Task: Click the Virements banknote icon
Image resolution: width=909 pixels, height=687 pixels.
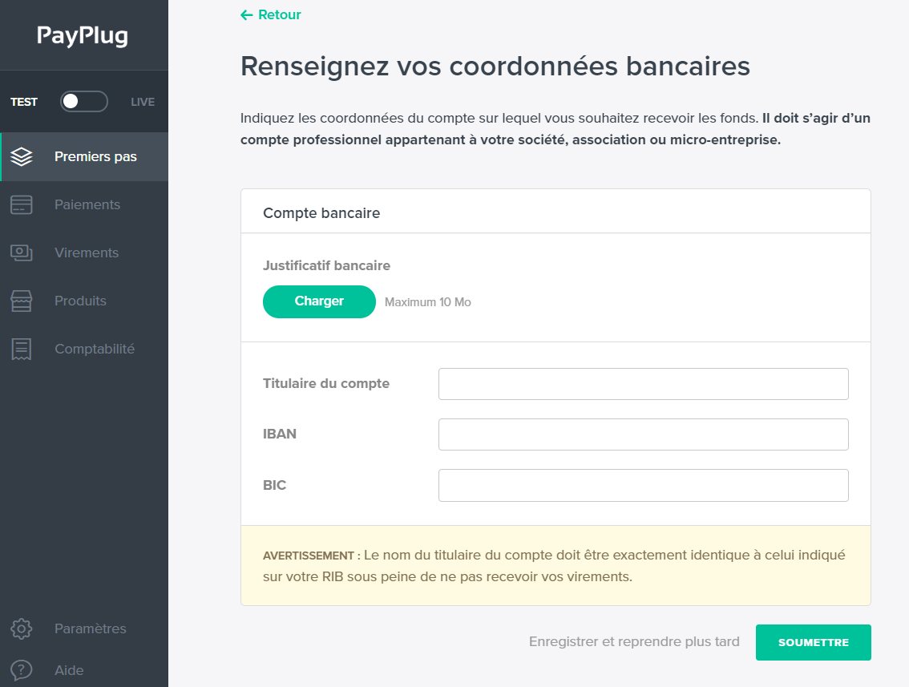Action: pyautogui.click(x=22, y=253)
